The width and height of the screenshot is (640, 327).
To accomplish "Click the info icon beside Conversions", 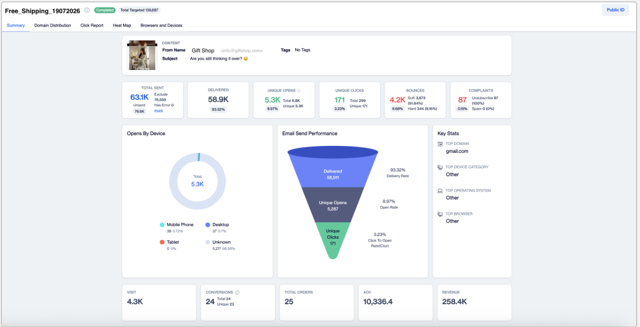I will pos(237,293).
